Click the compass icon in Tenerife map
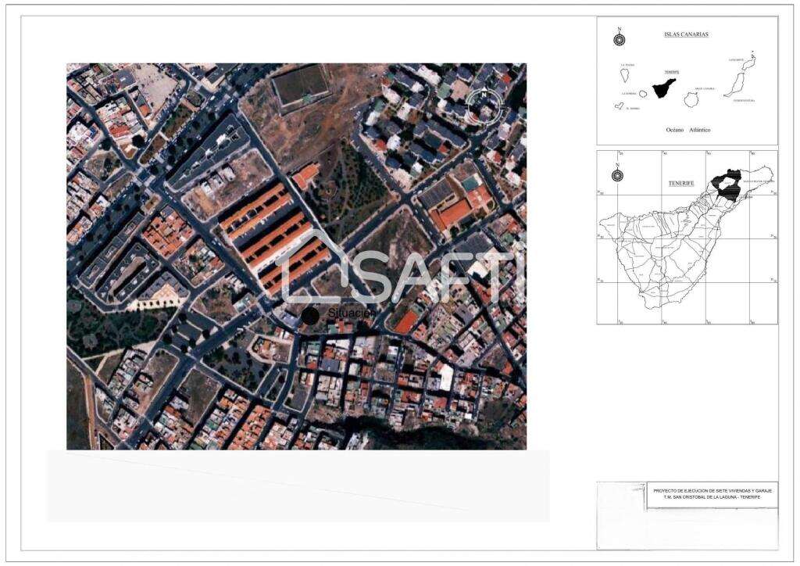This screenshot has width=800, height=566. pos(617,175)
